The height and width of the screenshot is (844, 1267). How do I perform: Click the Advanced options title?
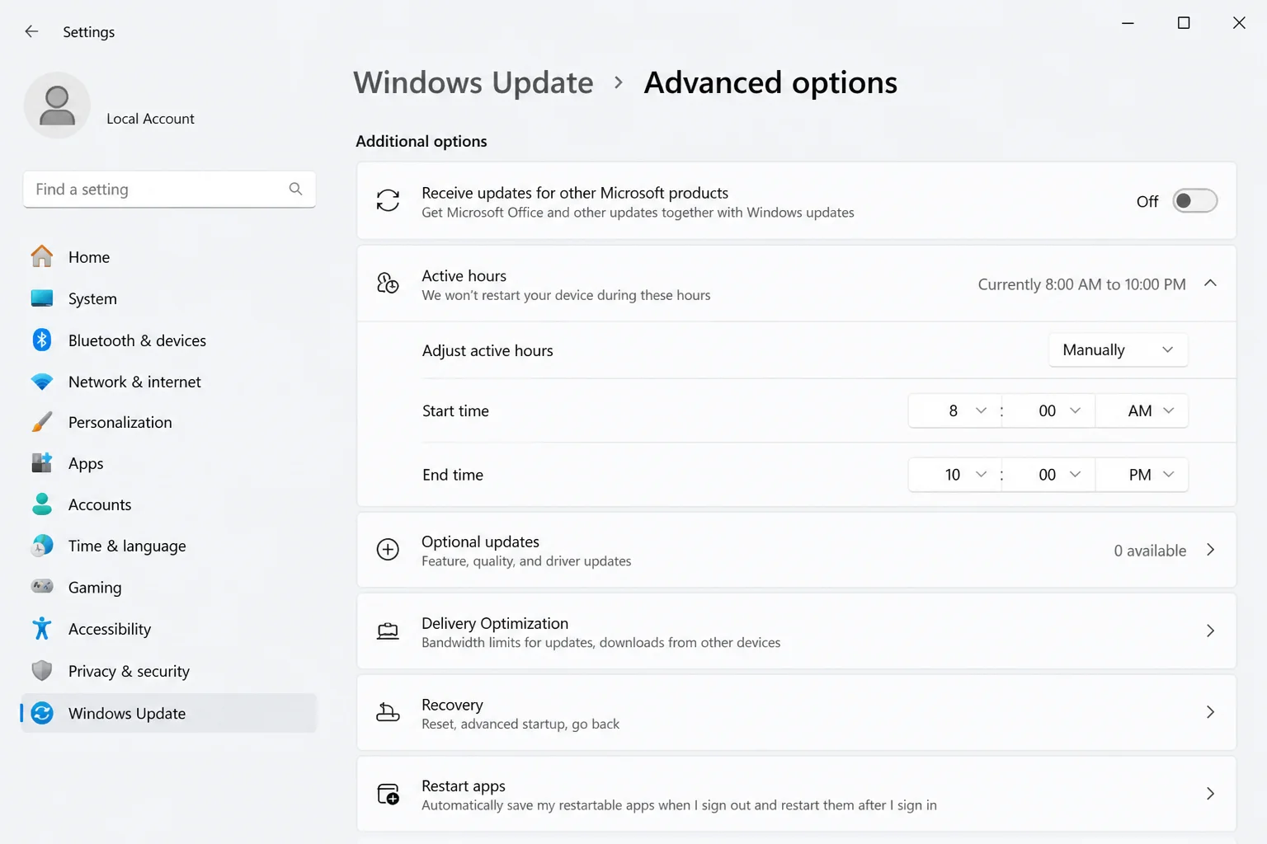tap(770, 82)
